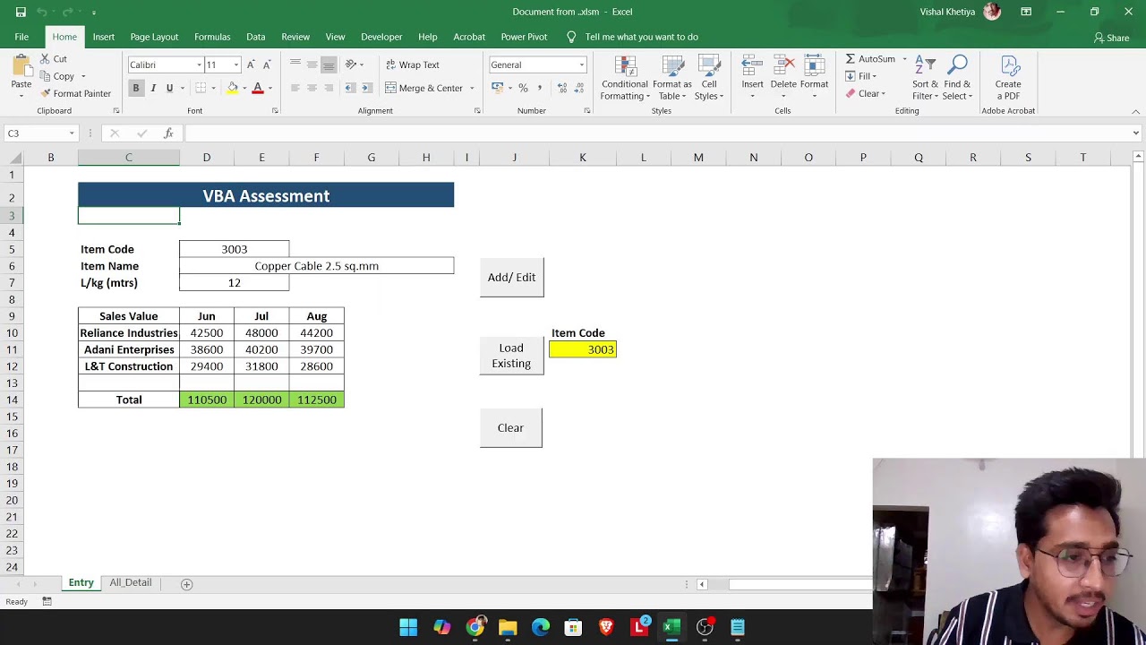Click the Load Existing button
This screenshot has height=645, width=1146.
[511, 356]
